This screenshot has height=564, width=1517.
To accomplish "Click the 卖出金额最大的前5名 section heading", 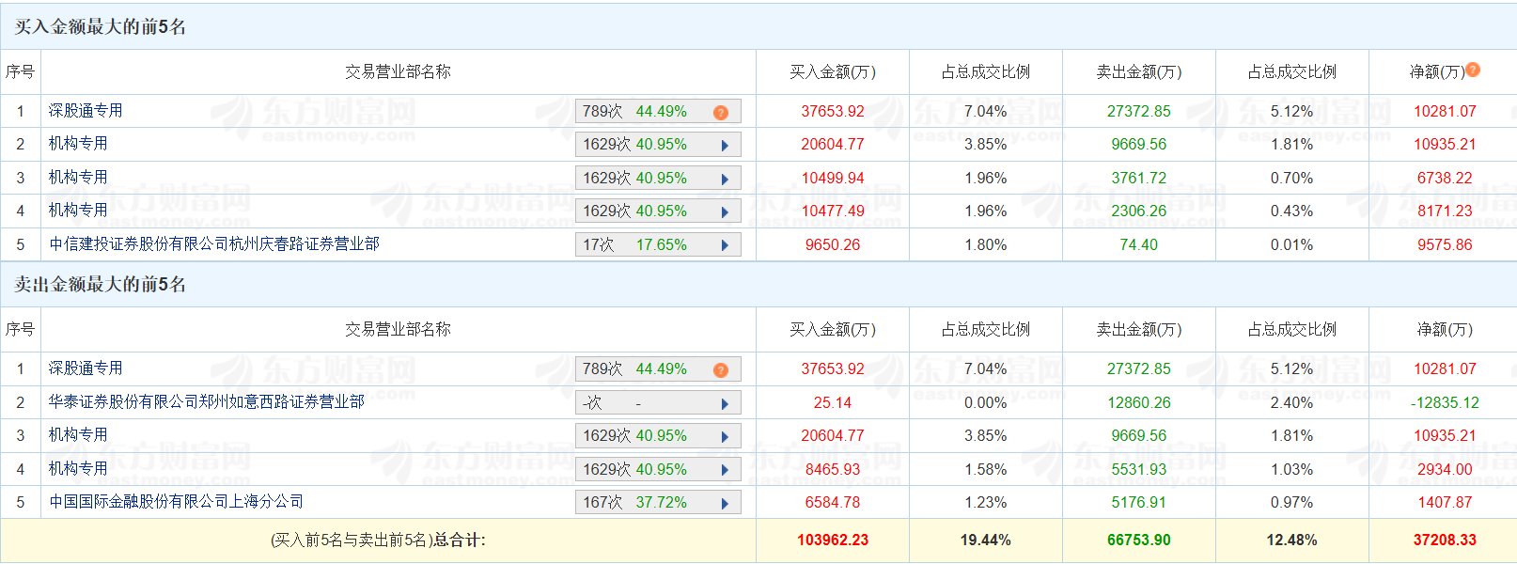I will coord(101,285).
